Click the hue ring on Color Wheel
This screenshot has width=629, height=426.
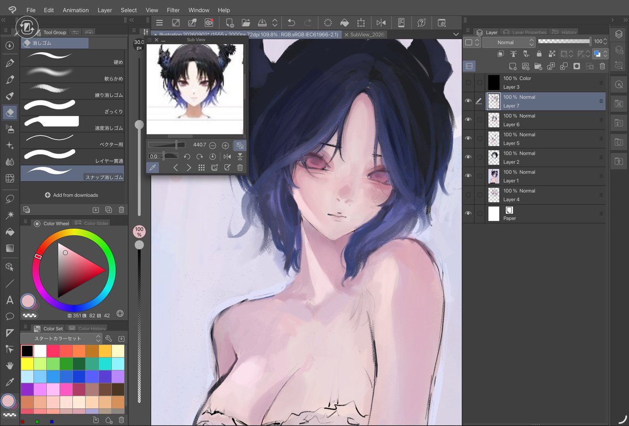[73, 233]
